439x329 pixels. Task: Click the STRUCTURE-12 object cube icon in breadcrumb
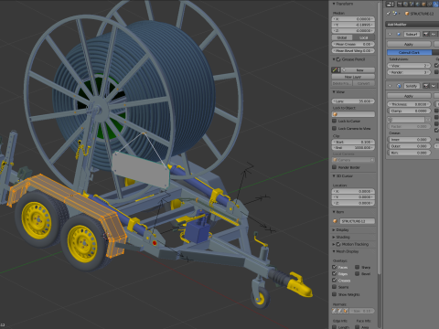(407, 14)
